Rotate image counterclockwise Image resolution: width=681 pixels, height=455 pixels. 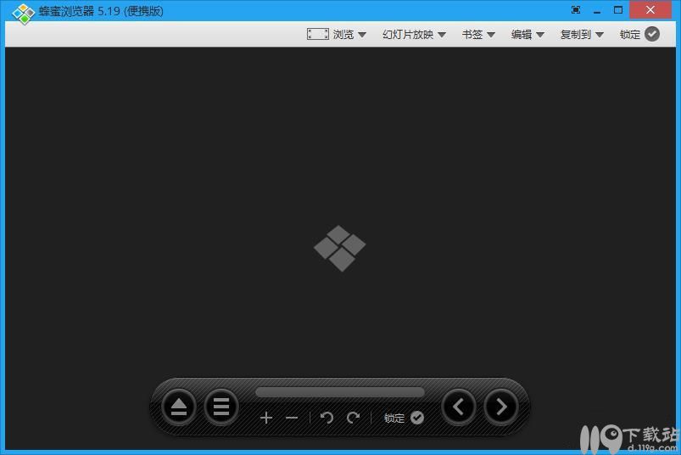327,418
